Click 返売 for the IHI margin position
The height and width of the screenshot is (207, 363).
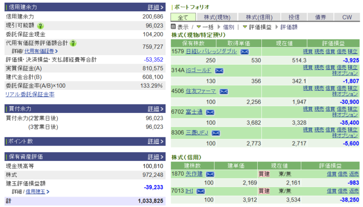353,191
